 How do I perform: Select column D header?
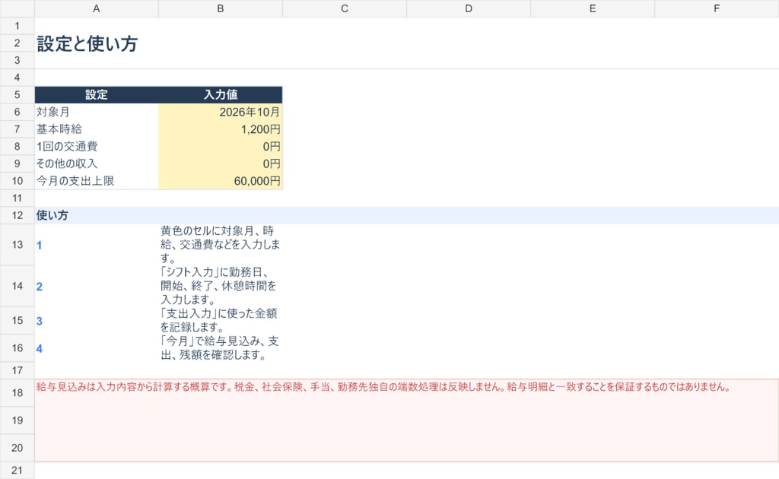(469, 8)
